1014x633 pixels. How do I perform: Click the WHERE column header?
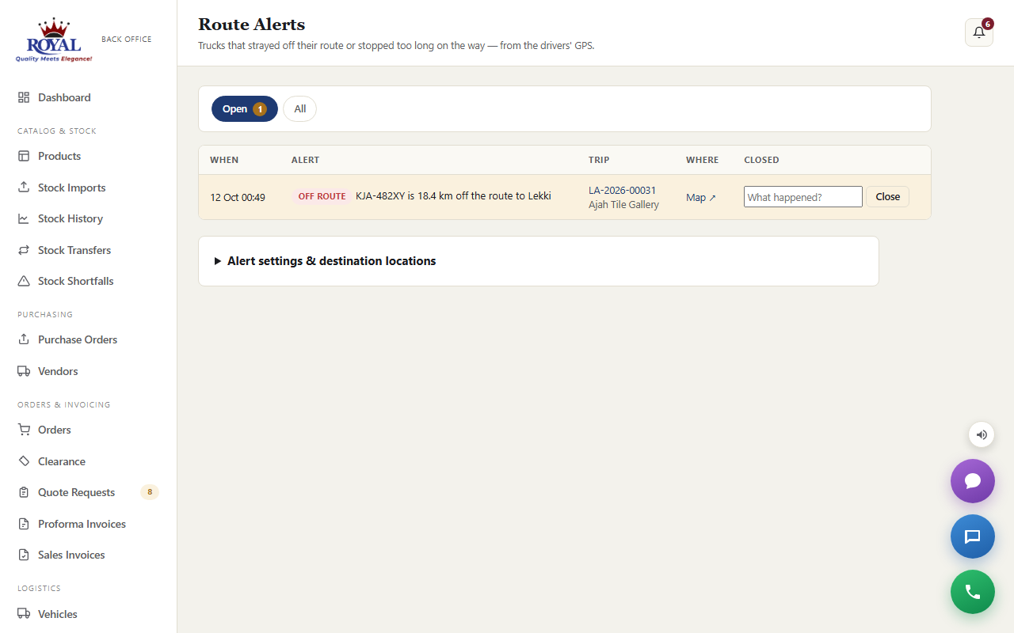pyautogui.click(x=703, y=160)
